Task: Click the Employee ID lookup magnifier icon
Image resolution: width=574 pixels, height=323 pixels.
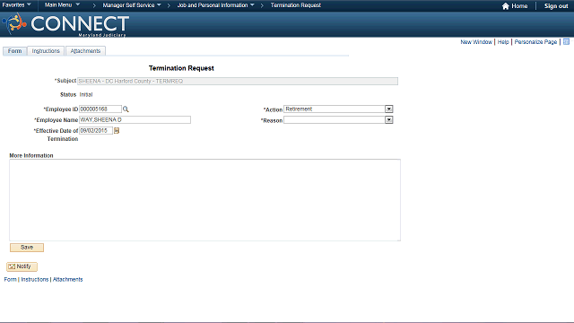Action: 126,109
